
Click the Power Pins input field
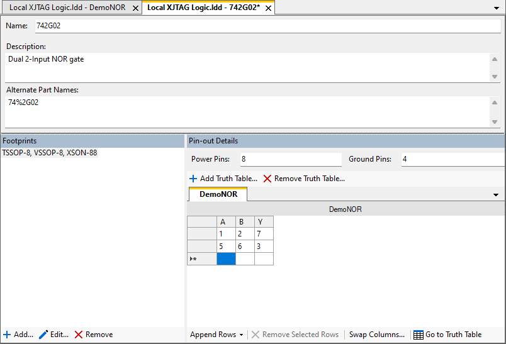pos(288,159)
